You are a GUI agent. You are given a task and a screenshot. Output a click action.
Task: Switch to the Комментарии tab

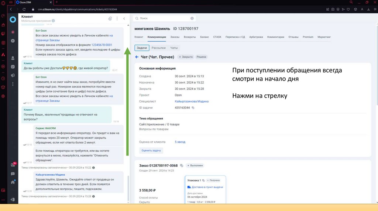[275, 37]
